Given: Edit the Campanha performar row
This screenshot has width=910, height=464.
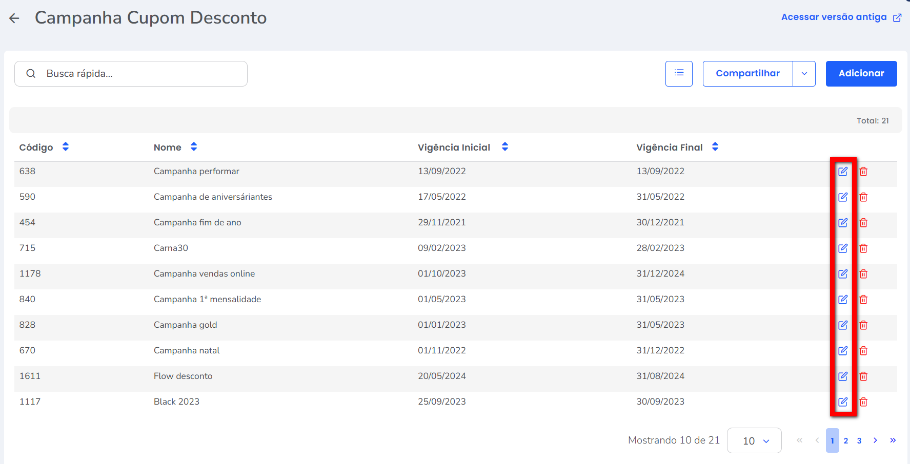Looking at the screenshot, I should (x=842, y=172).
